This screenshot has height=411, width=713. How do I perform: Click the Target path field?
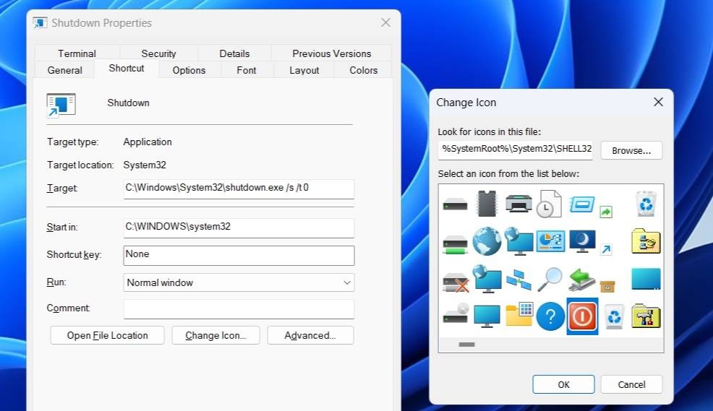pyautogui.click(x=239, y=189)
